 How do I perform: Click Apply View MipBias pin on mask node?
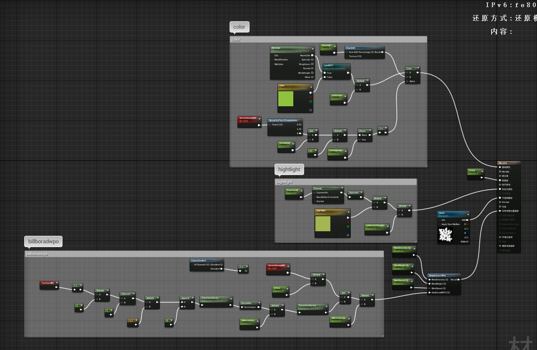[x=440, y=224]
